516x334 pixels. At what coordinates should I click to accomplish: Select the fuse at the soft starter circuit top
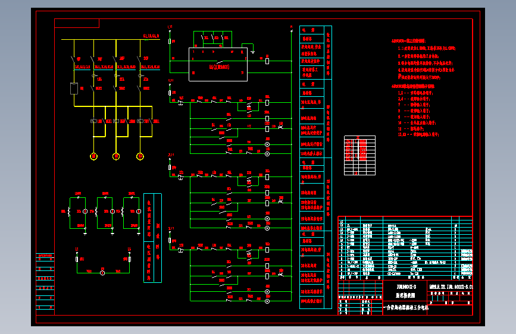[x=170, y=41]
